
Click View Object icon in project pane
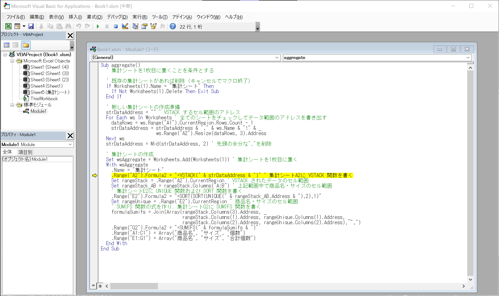15,45
